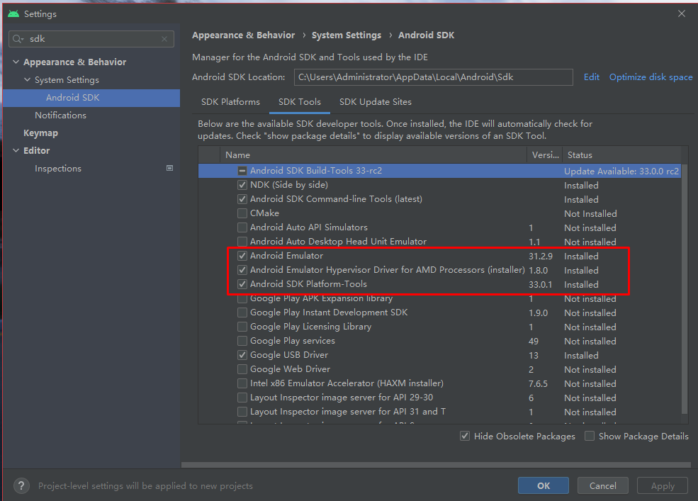This screenshot has width=698, height=501.
Task: Focus the settings search field
Action: click(91, 39)
